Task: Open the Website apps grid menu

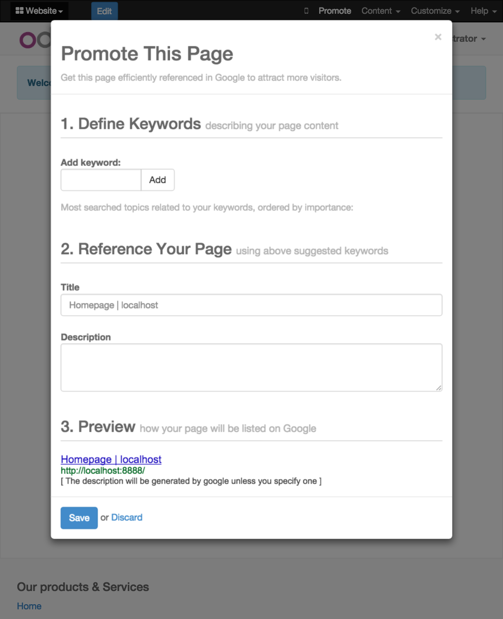Action: point(39,11)
